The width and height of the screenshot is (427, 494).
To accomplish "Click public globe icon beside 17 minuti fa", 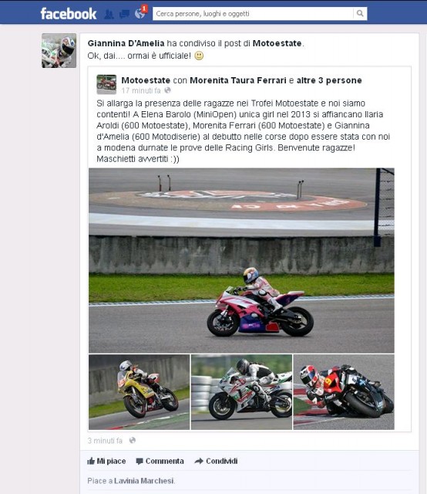I will [x=168, y=90].
